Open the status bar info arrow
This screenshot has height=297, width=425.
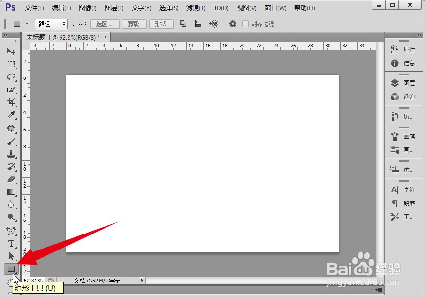point(142,281)
